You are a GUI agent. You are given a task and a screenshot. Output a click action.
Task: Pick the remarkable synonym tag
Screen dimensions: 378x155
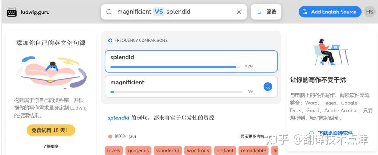[253, 150]
